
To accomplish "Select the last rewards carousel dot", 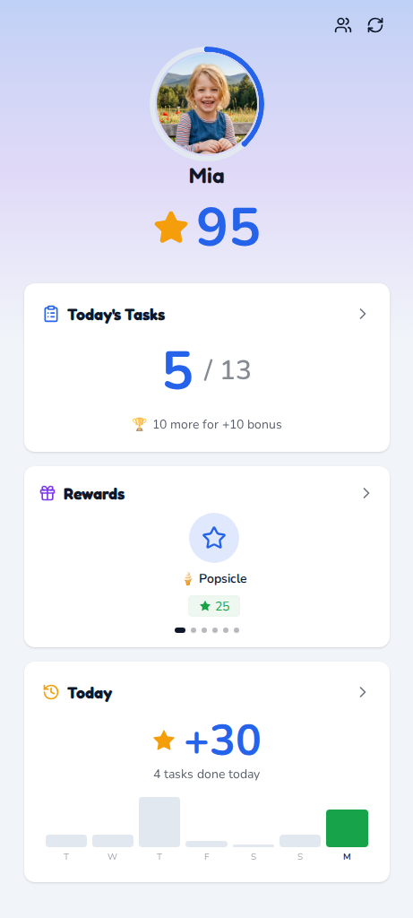I will (237, 630).
